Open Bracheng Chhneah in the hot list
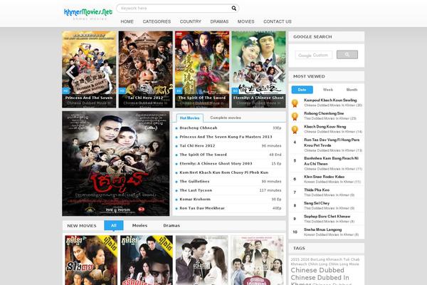Image resolution: width=427 pixels, height=285 pixels. (199, 128)
